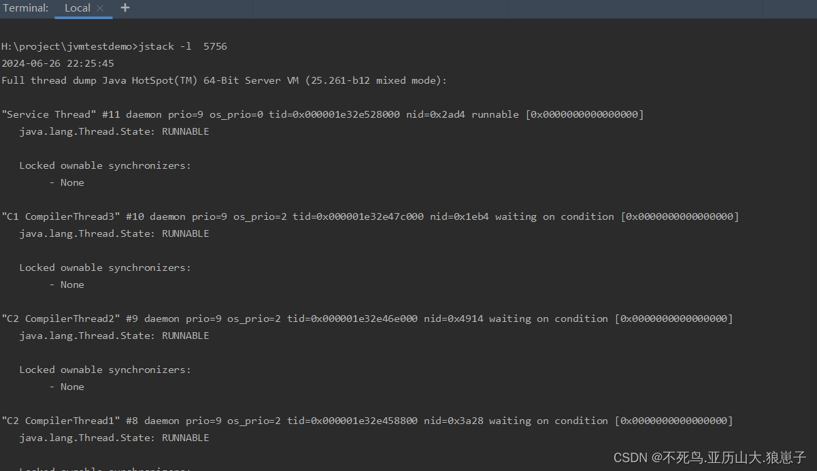817x471 pixels.
Task: Click the None entry under Service Thread
Action: (71, 182)
